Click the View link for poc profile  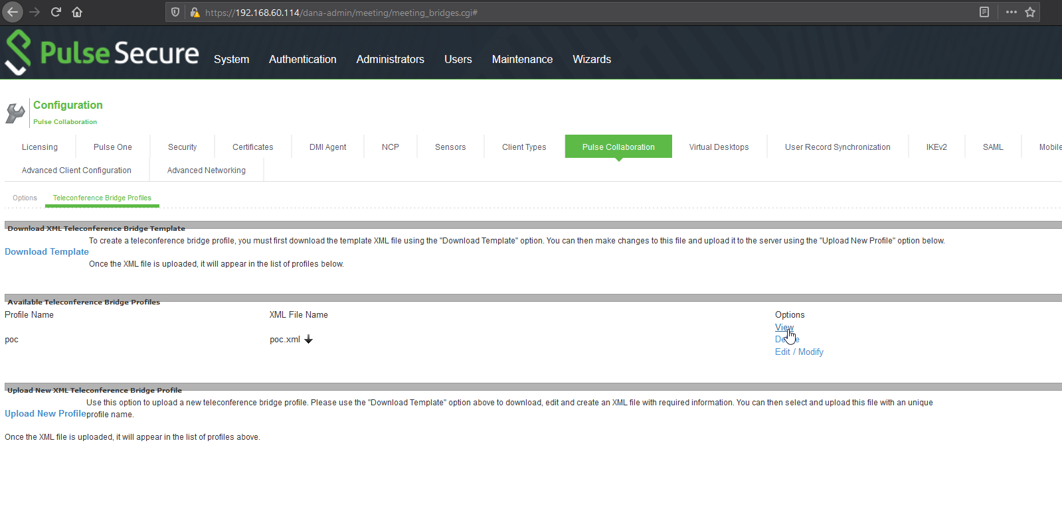[784, 327]
